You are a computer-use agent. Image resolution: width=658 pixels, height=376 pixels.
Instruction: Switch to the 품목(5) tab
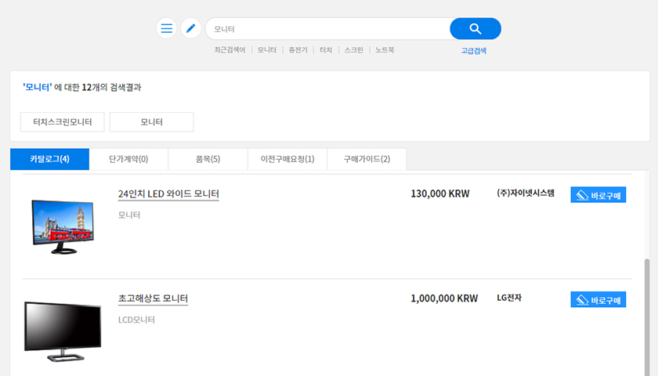pos(208,159)
